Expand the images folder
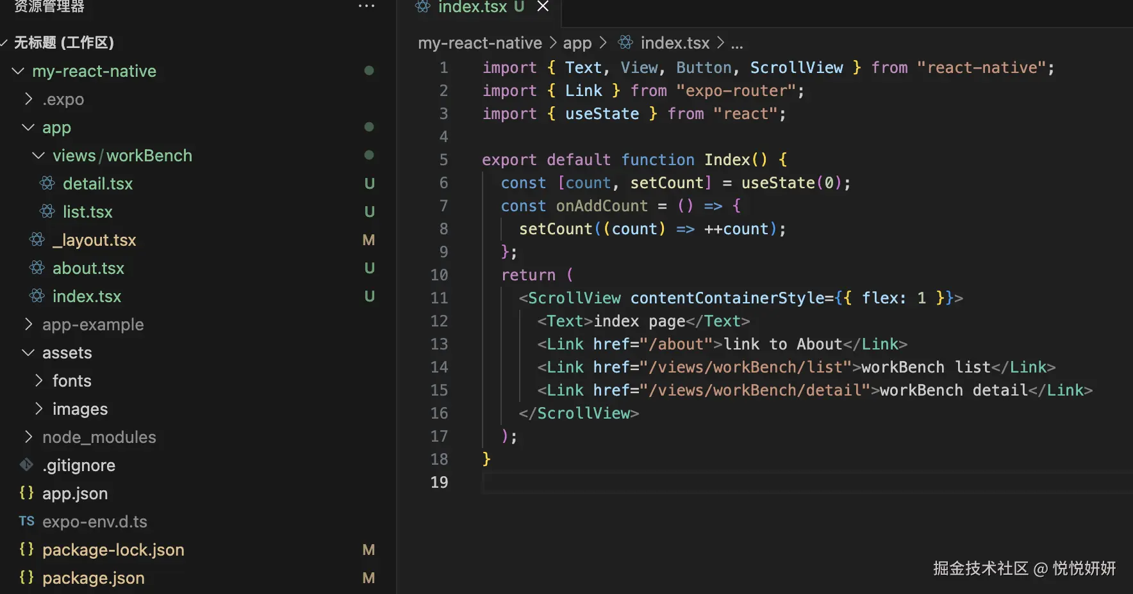 point(38,409)
